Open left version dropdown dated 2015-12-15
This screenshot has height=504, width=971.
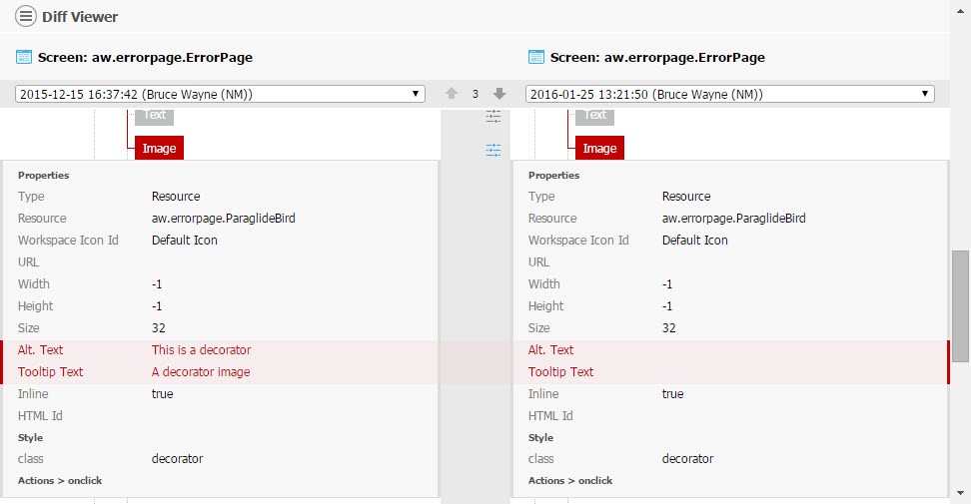(220, 94)
